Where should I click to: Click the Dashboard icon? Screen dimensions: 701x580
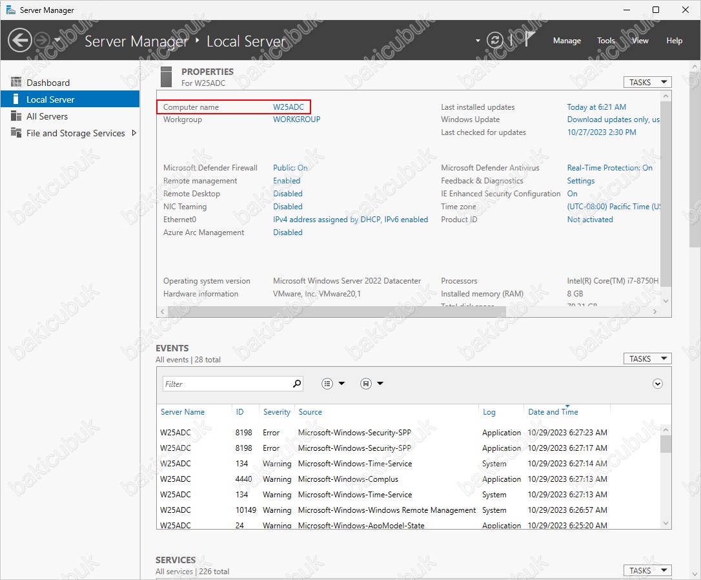[16, 82]
